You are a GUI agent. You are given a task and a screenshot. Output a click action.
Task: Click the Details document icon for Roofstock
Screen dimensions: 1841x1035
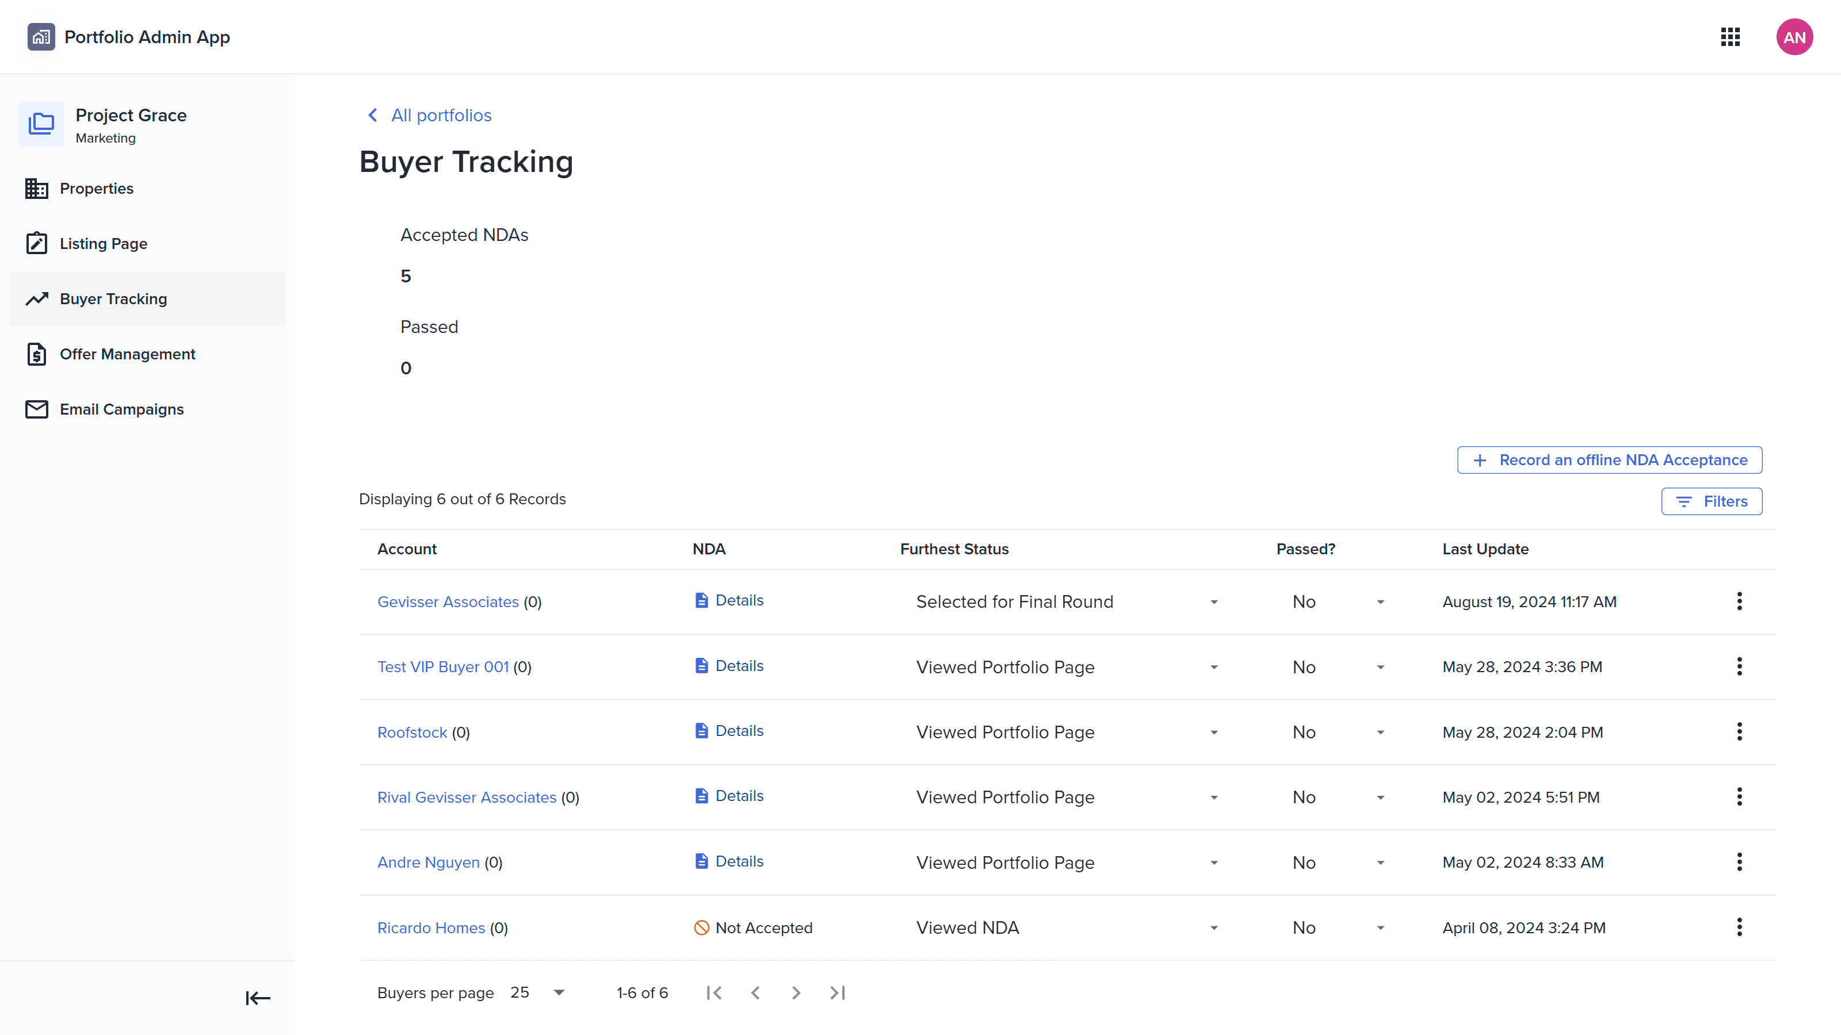point(702,730)
